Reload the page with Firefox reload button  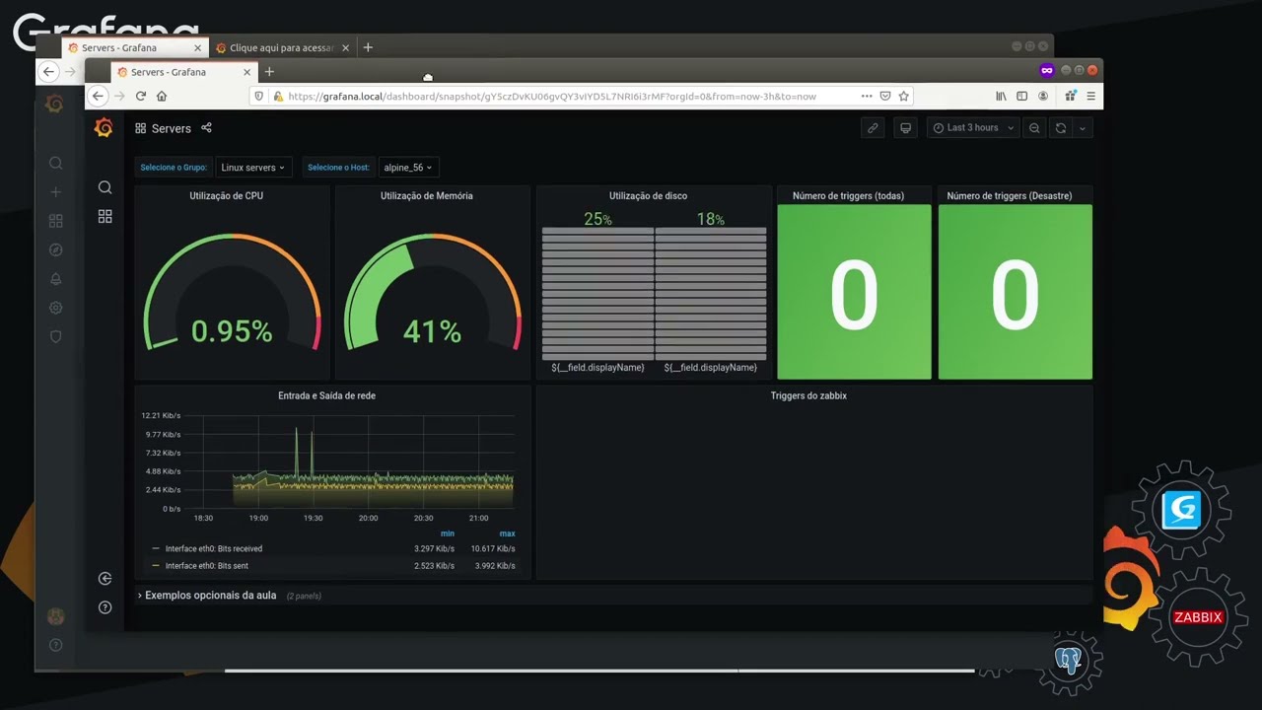click(x=141, y=96)
